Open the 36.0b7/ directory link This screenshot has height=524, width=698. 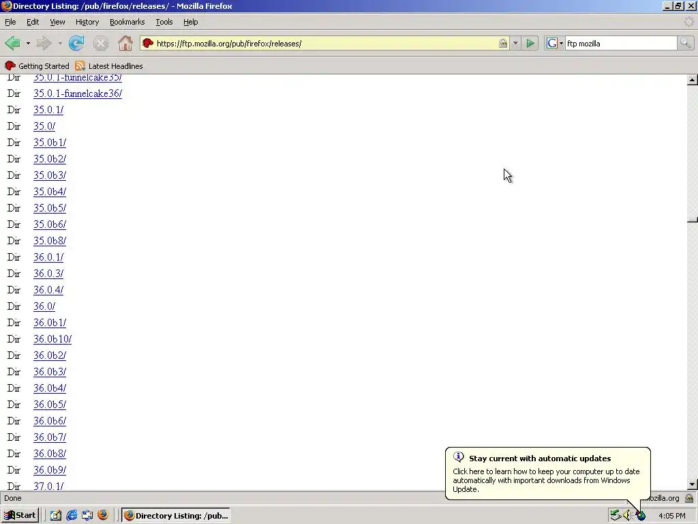coord(50,437)
